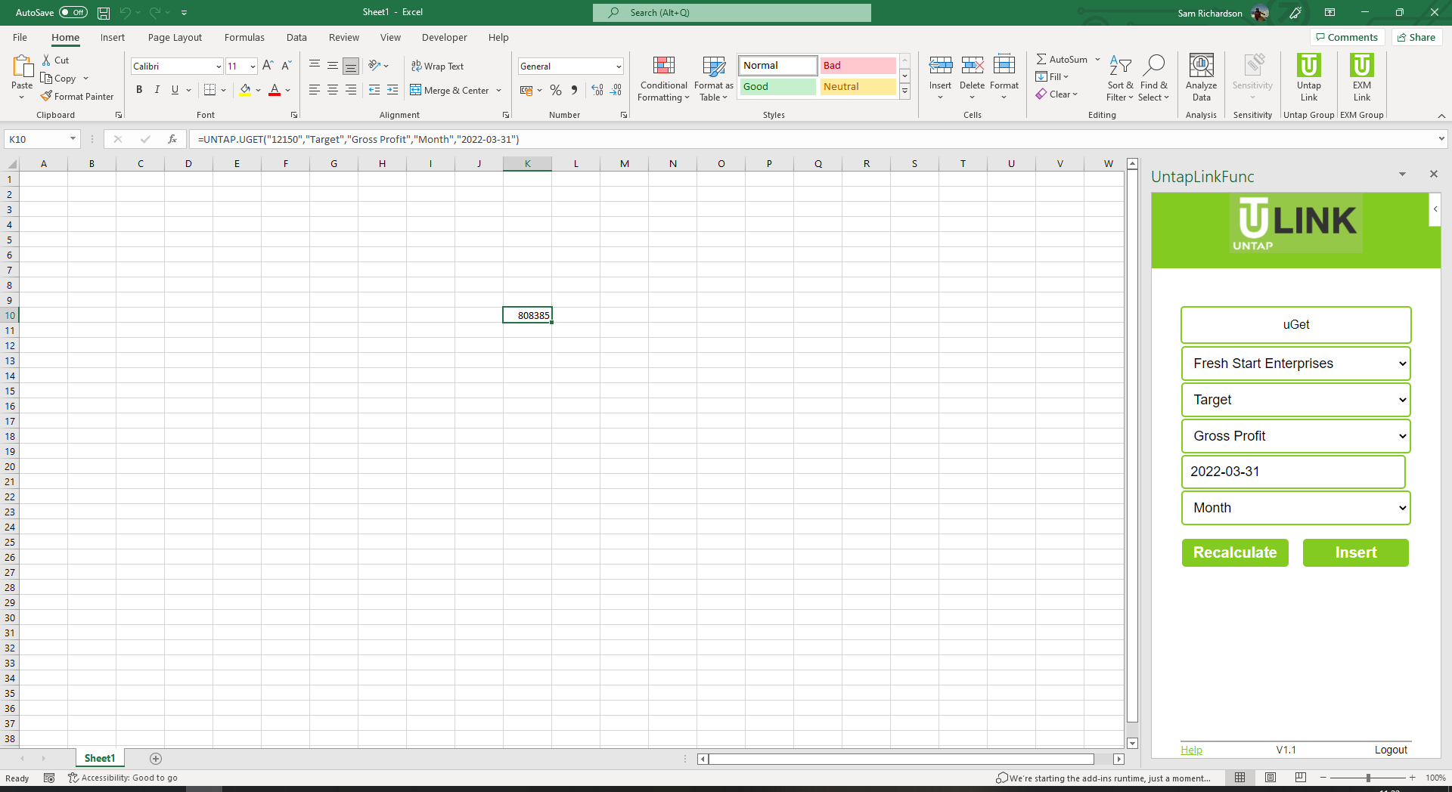Screen dimensions: 1452x792
Task: Open the File menu
Action: point(20,37)
